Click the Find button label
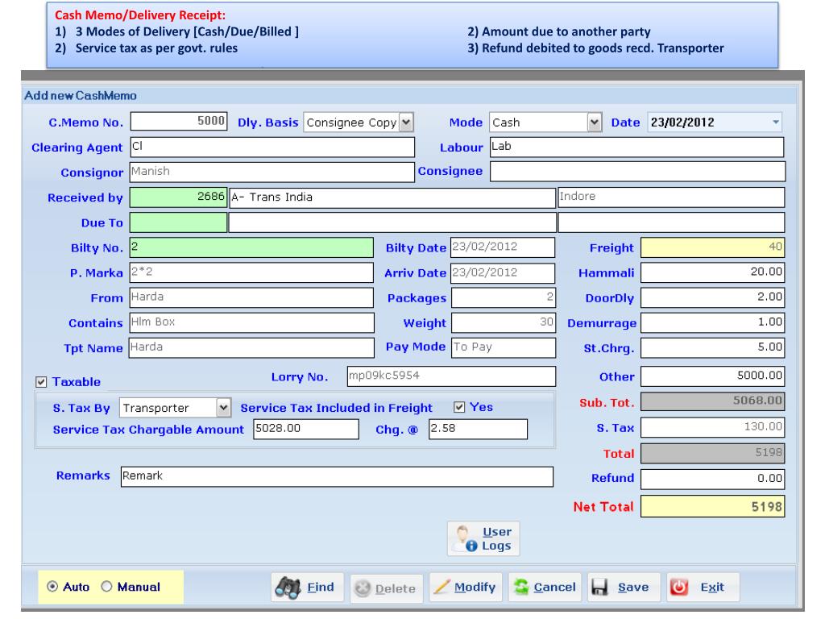825x619 pixels. click(x=321, y=587)
